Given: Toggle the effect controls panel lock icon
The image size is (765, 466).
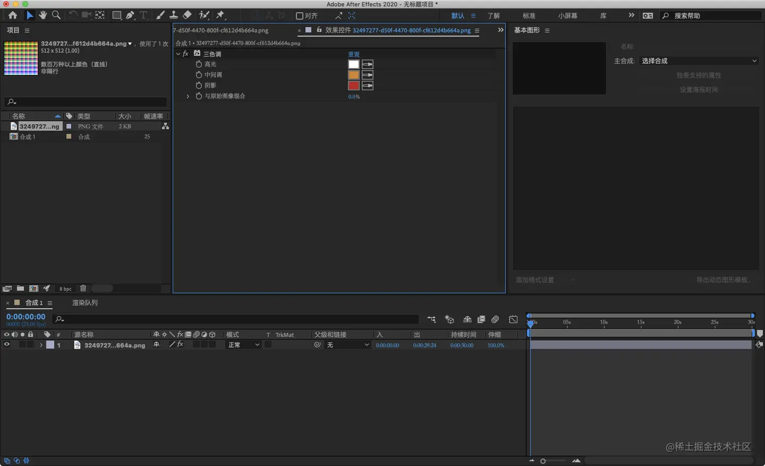Looking at the screenshot, I should (319, 30).
